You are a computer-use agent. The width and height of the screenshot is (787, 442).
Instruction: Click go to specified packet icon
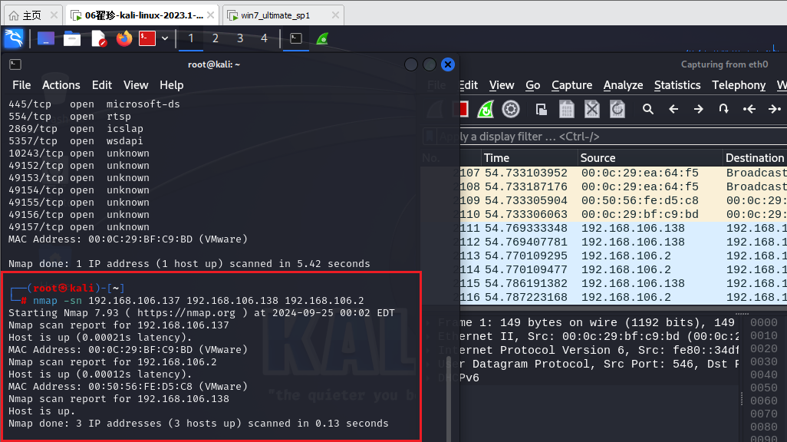pos(724,109)
